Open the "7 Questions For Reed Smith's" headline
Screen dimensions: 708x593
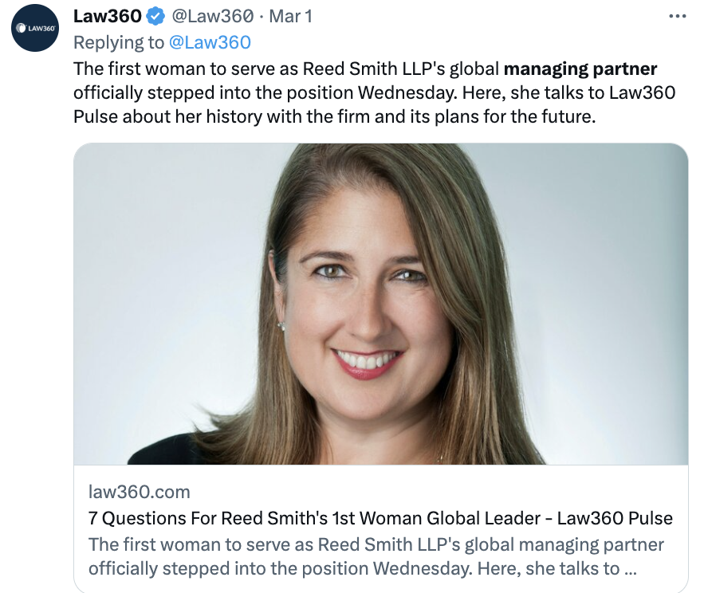click(239, 518)
